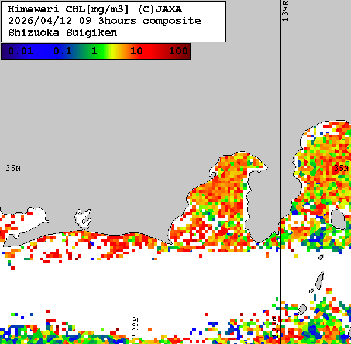Click the large oval island east of Izu
The height and width of the screenshot is (344, 351).
pyautogui.click(x=338, y=219)
